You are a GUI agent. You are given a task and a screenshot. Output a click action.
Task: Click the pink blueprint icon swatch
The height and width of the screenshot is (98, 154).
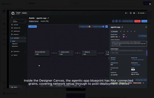click(x=124, y=37)
